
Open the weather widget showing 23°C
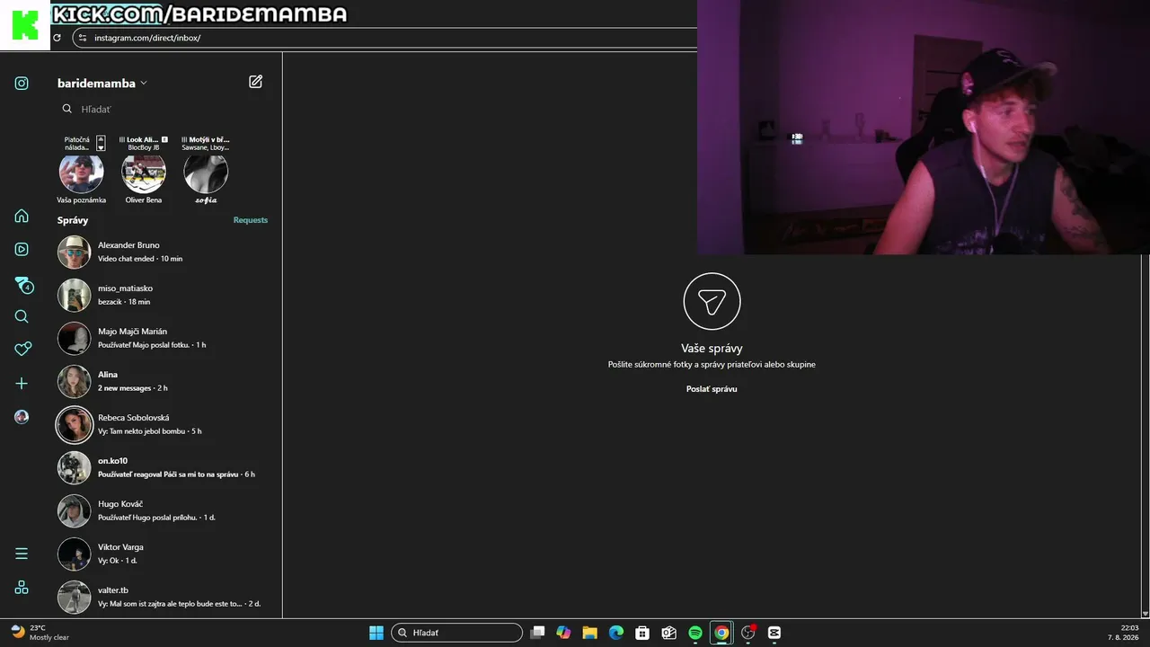(x=40, y=633)
